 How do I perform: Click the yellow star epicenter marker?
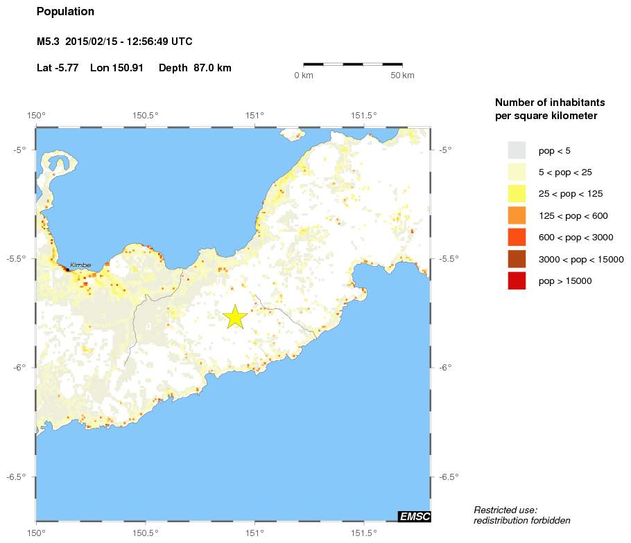pyautogui.click(x=235, y=317)
